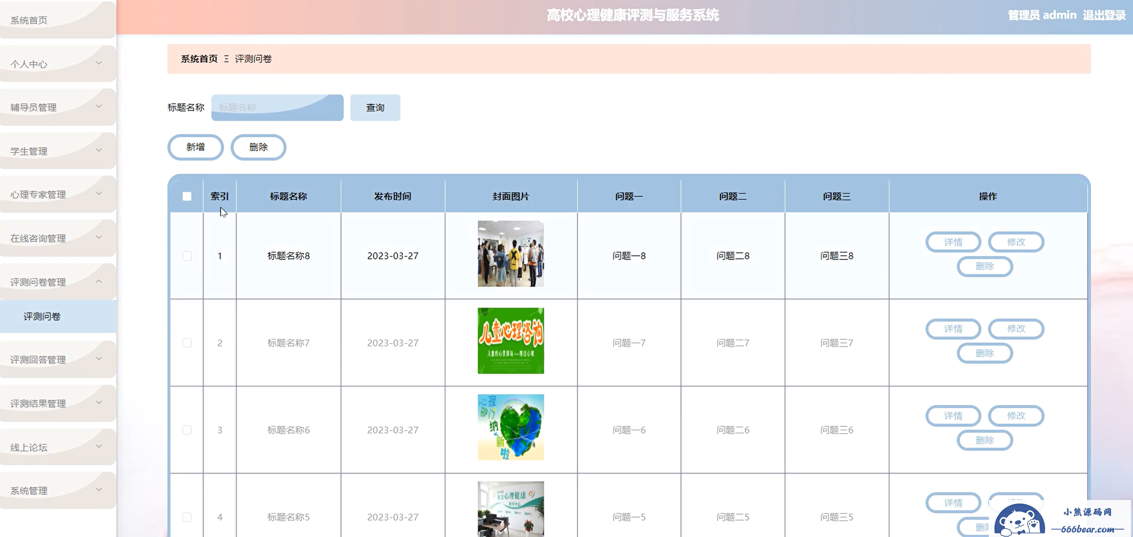Click the 操作 column header
This screenshot has height=537, width=1133.
pos(988,196)
